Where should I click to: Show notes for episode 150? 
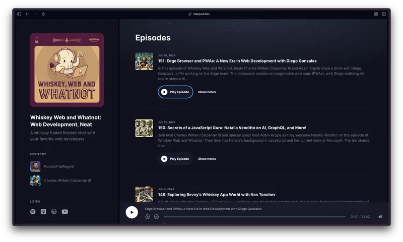tap(207, 159)
